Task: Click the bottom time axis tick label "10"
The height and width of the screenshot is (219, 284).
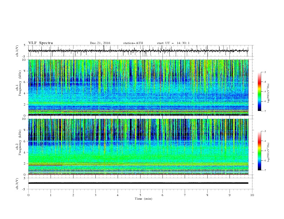Action: click(x=252, y=195)
